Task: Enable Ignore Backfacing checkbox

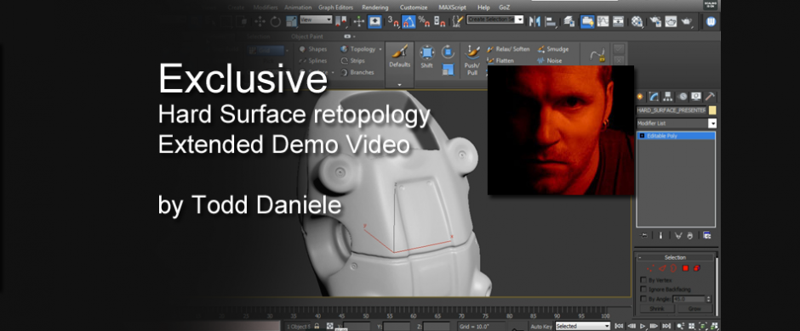Action: click(643, 289)
